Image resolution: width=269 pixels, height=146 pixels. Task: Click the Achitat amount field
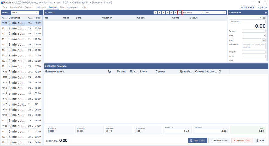211,131
